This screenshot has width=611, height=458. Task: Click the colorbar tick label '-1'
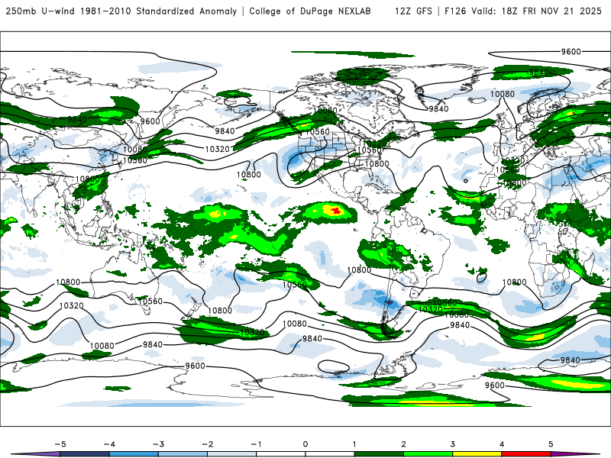click(x=256, y=444)
